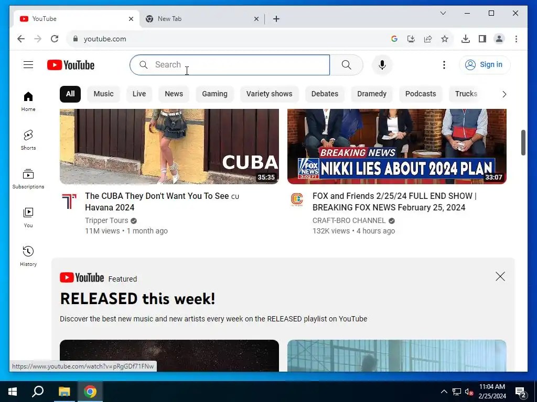
Task: Open the CUBA video thumbnail
Action: coord(169,147)
